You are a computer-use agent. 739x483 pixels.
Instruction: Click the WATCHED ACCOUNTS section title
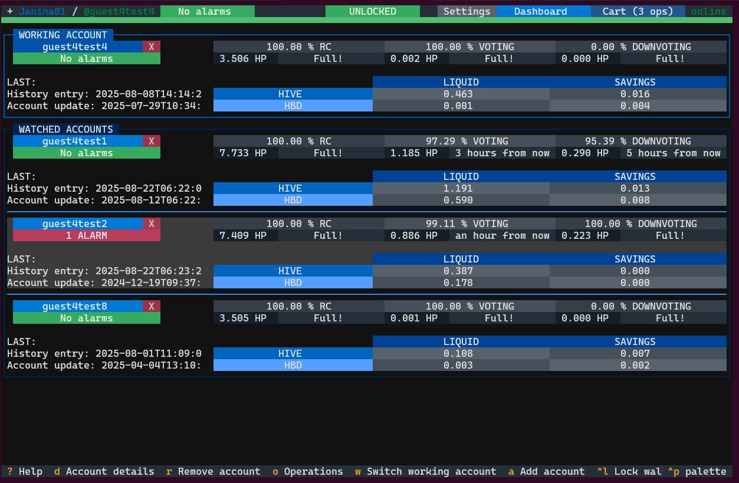click(x=66, y=129)
